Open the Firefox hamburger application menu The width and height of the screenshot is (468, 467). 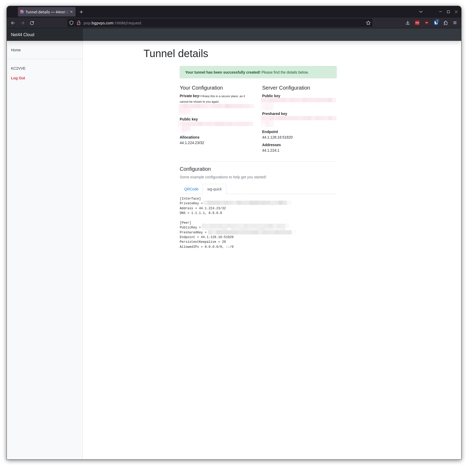coord(455,23)
